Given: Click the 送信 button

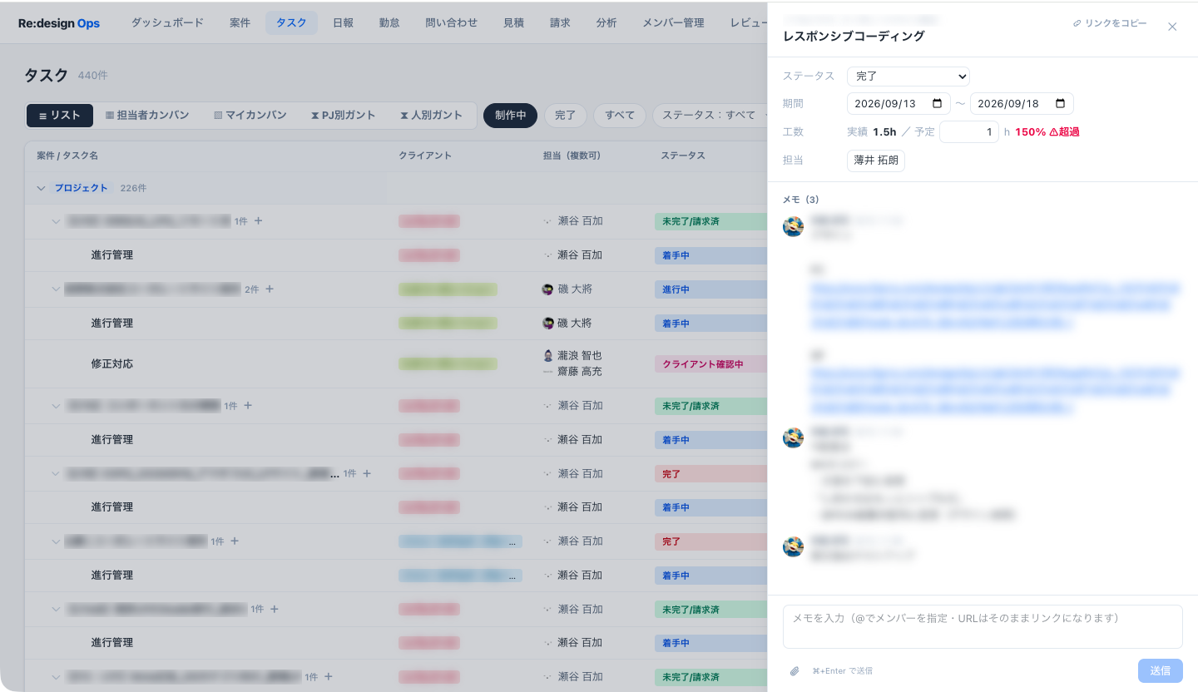Looking at the screenshot, I should click(1161, 670).
